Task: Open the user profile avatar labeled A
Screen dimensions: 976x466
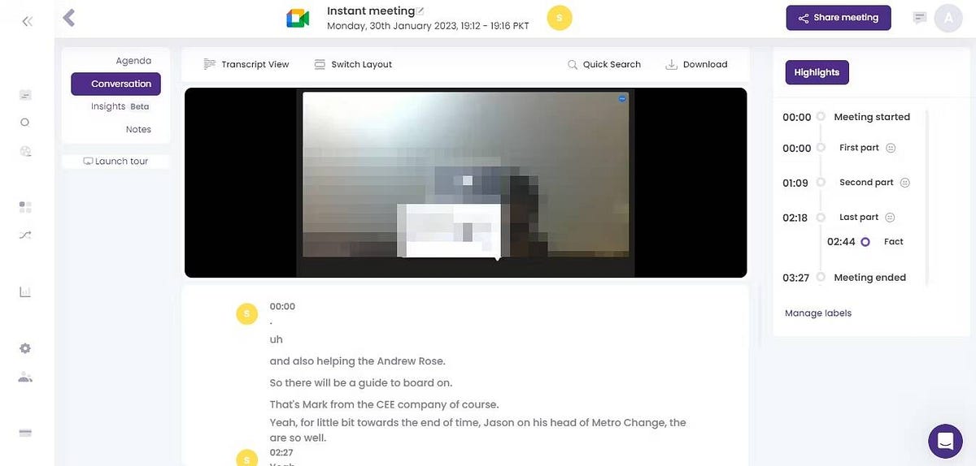Action: tap(948, 18)
